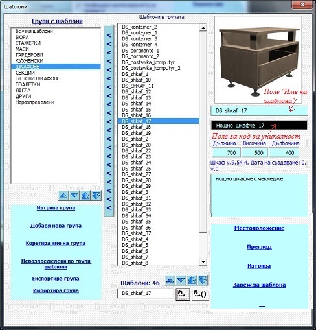This screenshot has height=330, width=316.
Task: Close the Шаблони window
Action: click(302, 5)
